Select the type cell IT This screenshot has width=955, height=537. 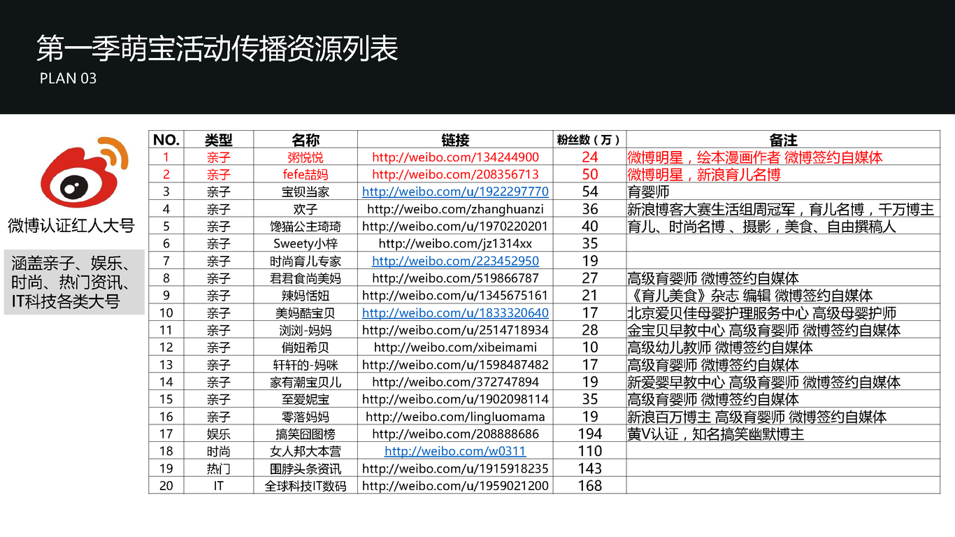coord(218,485)
